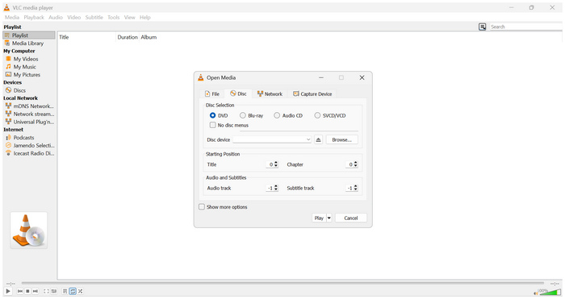Adjust the volume slider
Screen dimensions: 565x299
click(550, 293)
